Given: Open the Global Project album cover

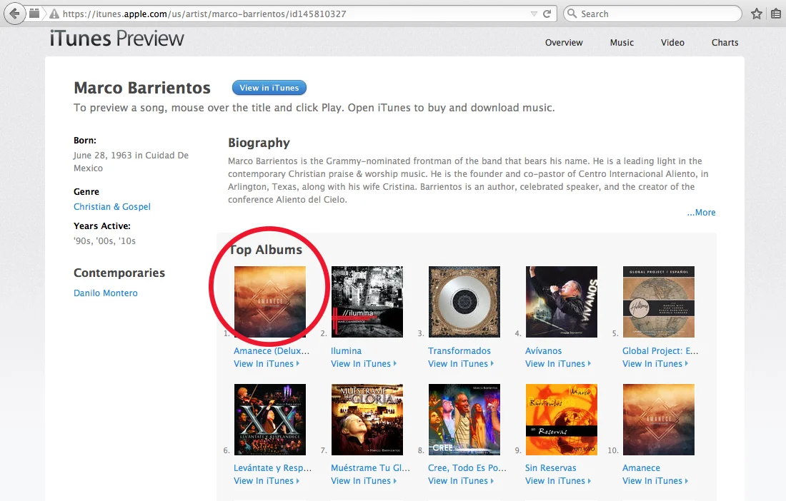Looking at the screenshot, I should click(659, 302).
